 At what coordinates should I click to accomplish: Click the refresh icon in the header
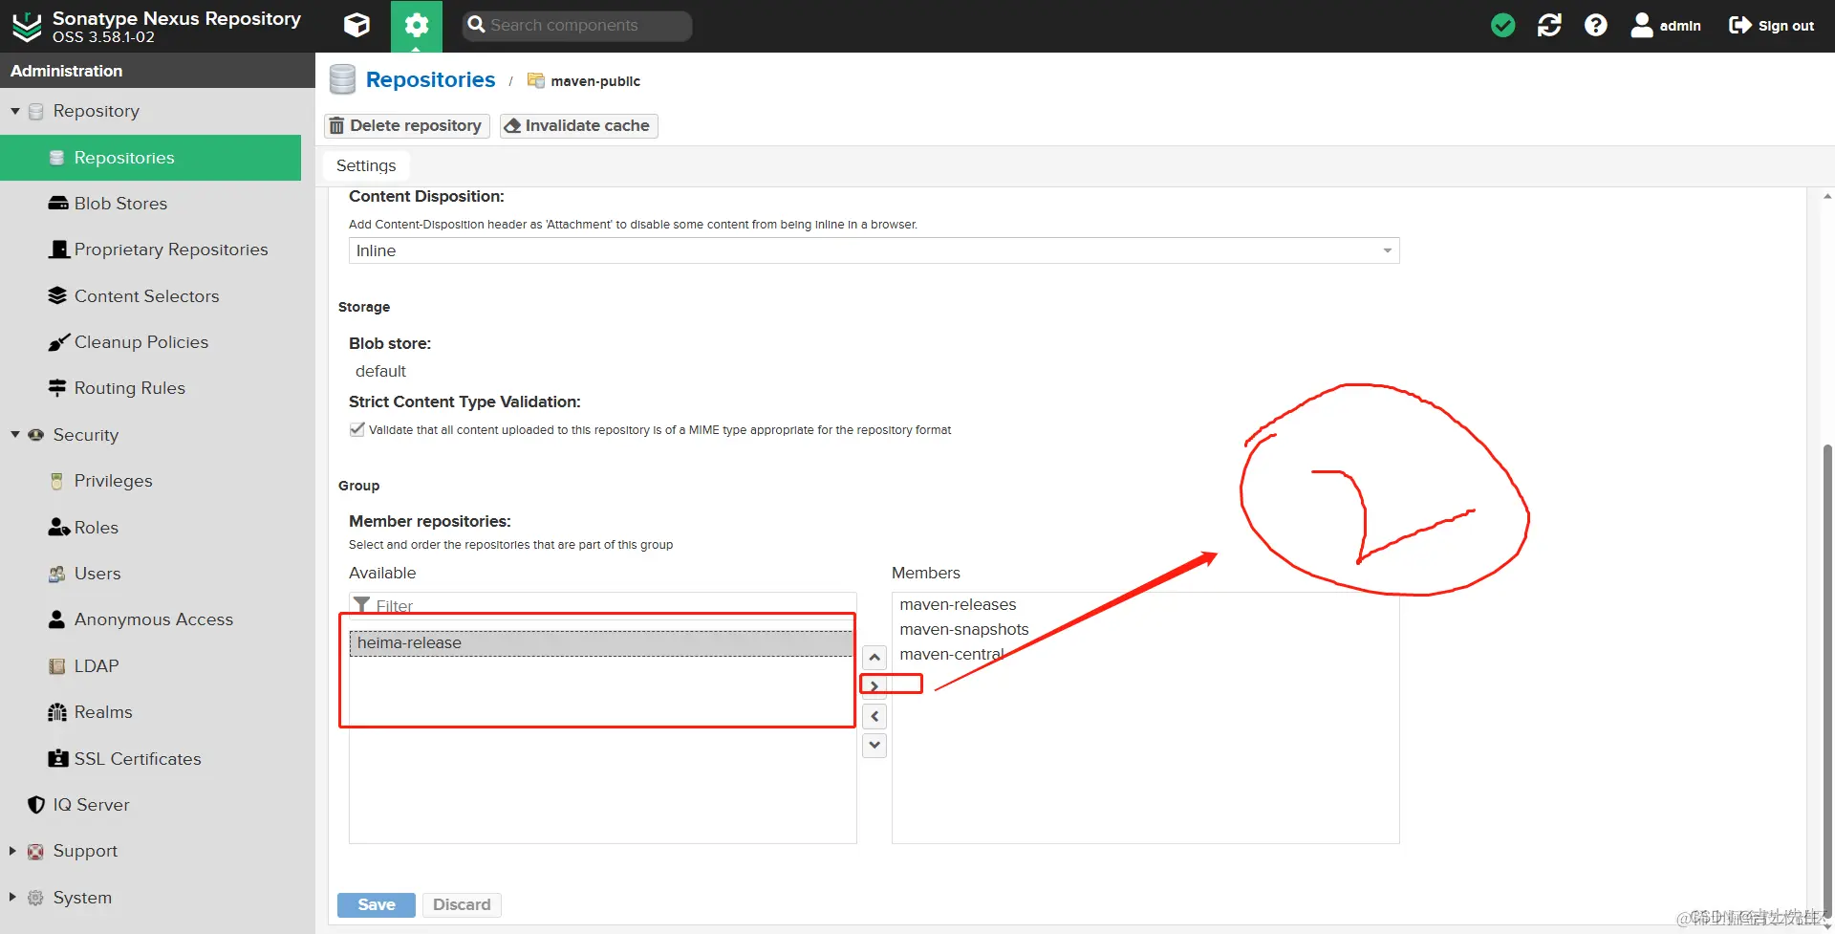click(1549, 26)
